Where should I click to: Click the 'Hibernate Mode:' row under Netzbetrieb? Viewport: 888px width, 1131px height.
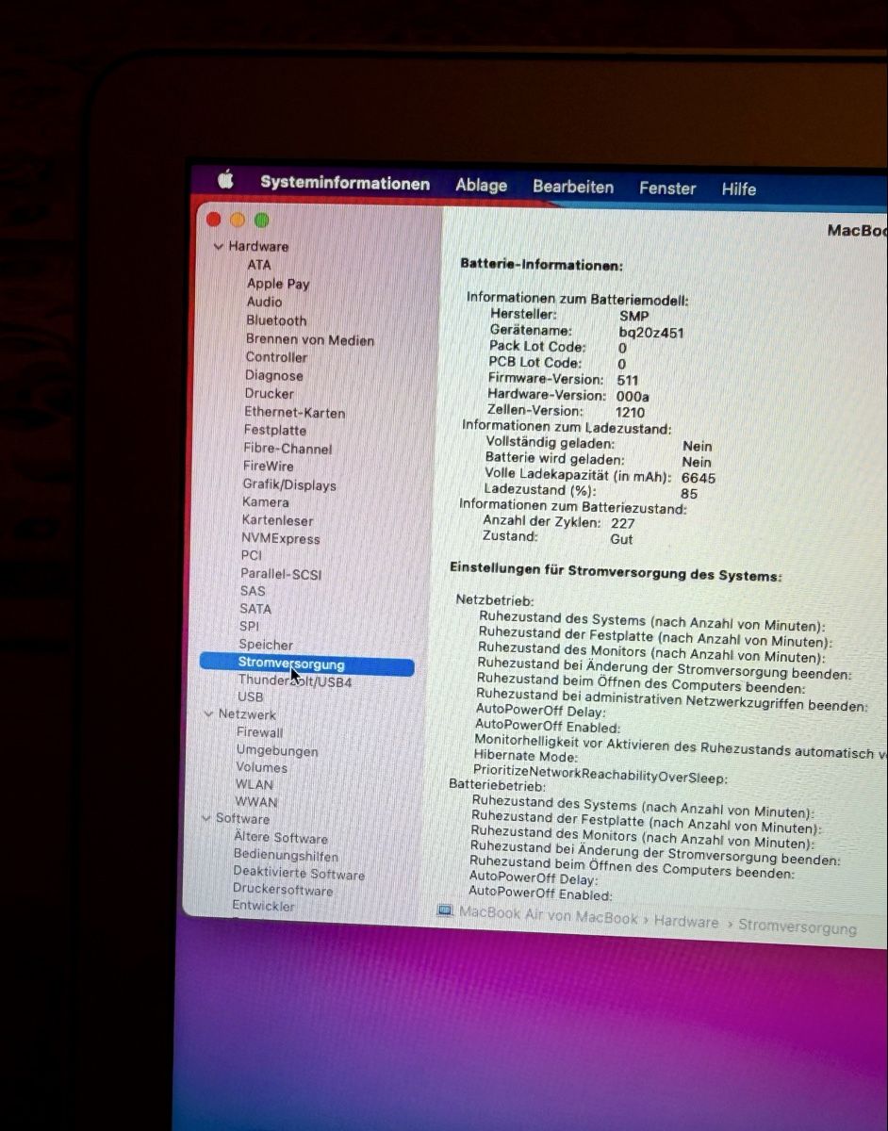(x=525, y=756)
